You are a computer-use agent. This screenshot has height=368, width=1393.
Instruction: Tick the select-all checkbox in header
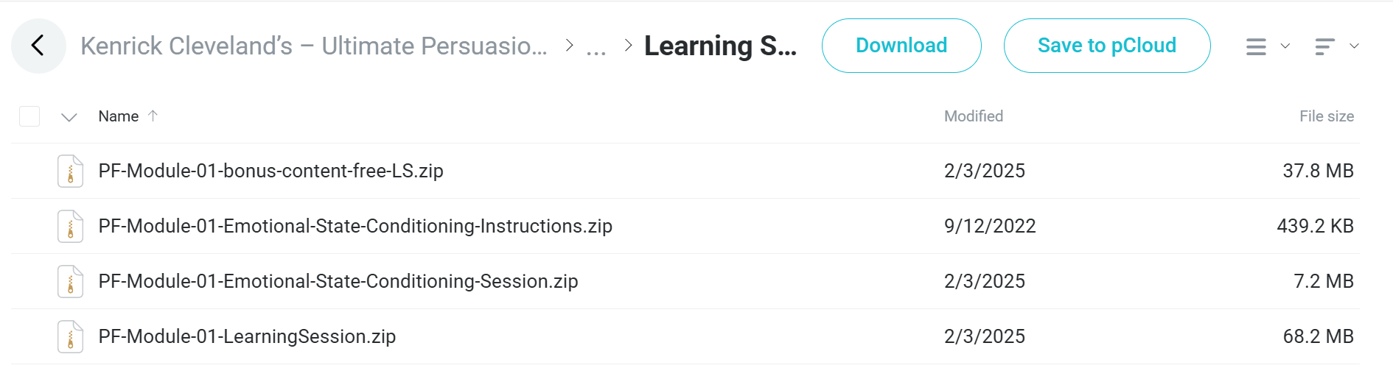pyautogui.click(x=29, y=116)
